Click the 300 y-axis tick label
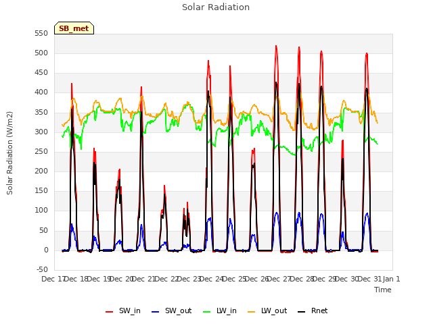Image resolution: width=433 pixels, height=324 pixels. coord(41,132)
